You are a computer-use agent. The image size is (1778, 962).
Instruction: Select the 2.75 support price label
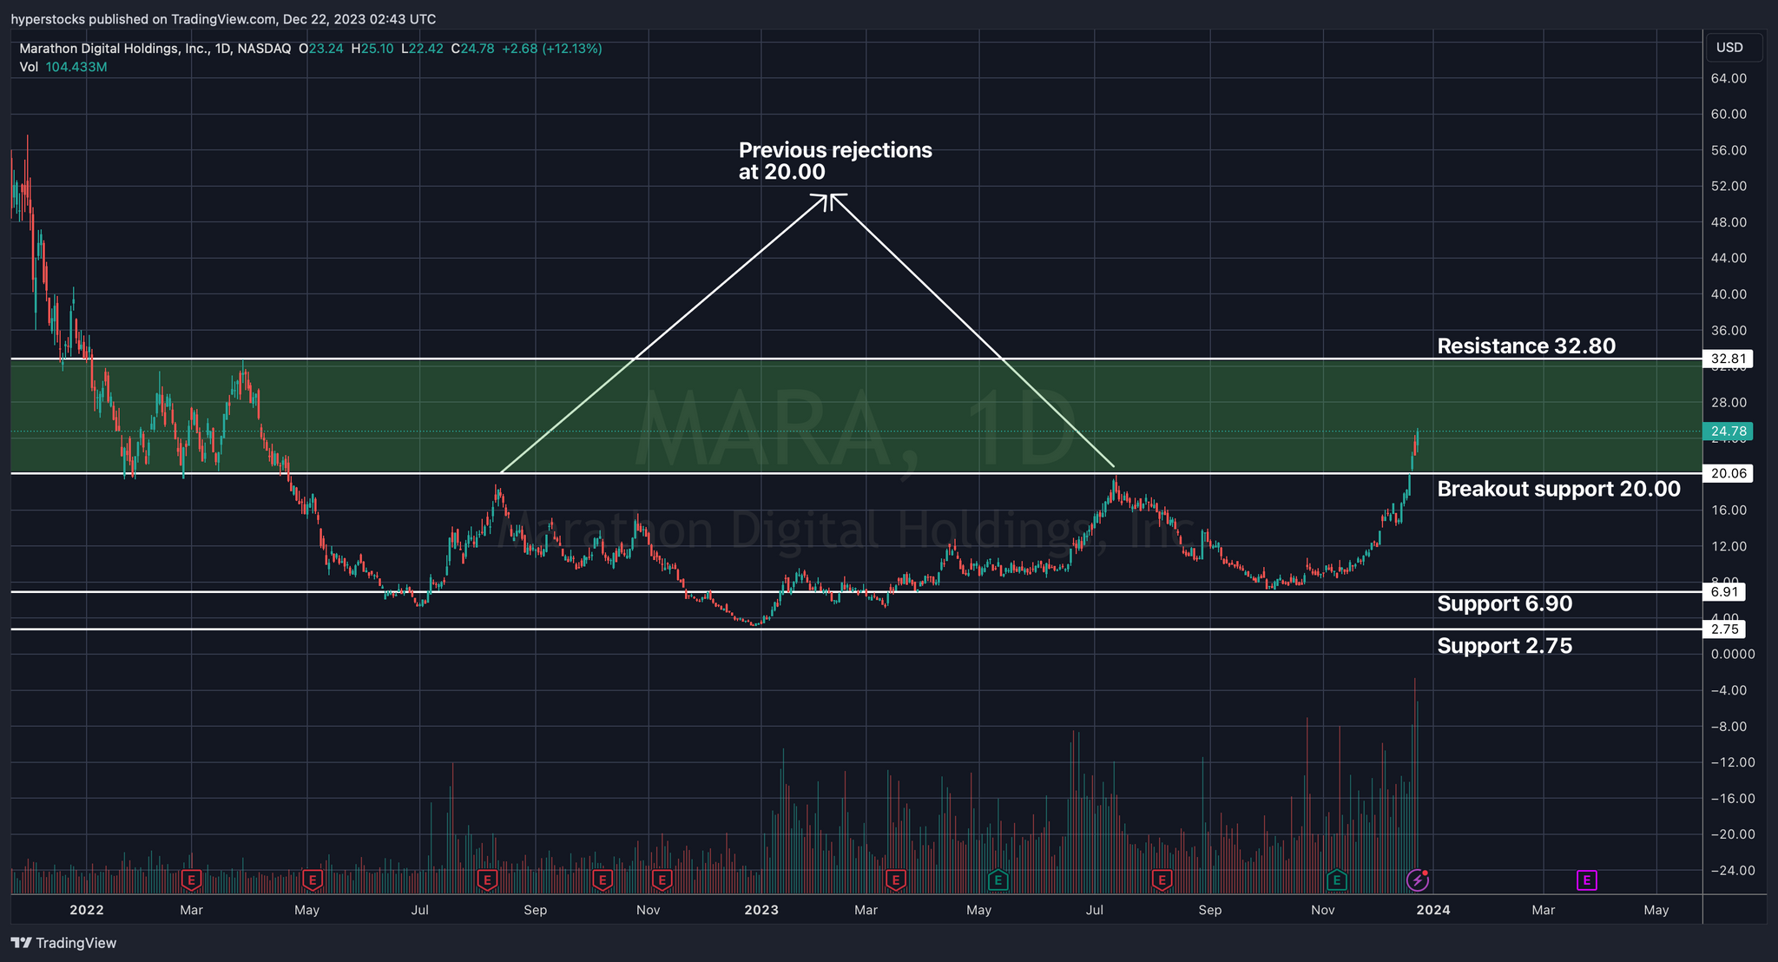[x=1723, y=629]
